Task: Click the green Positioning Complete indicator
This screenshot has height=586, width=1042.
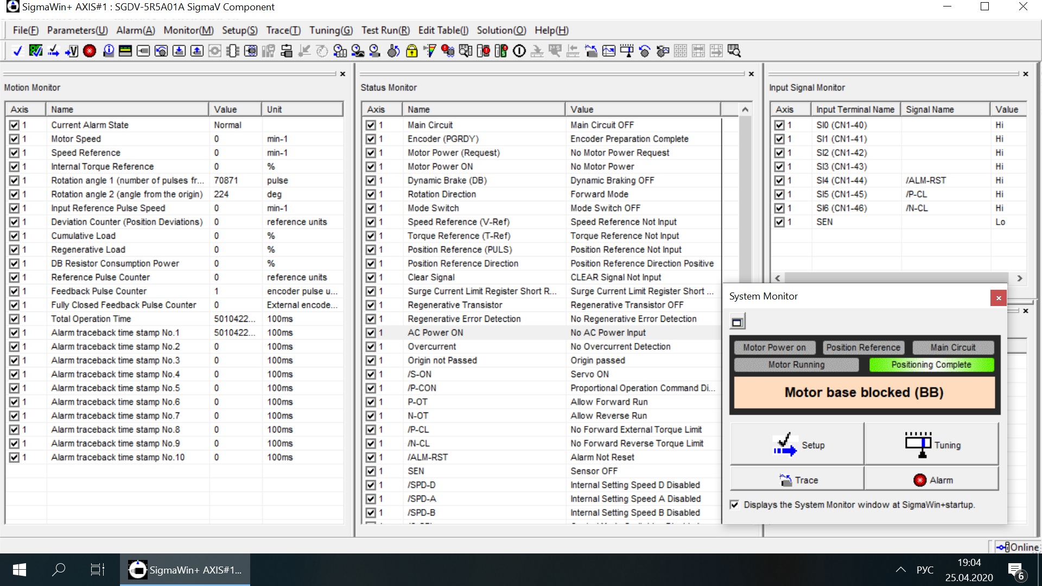Action: (931, 365)
